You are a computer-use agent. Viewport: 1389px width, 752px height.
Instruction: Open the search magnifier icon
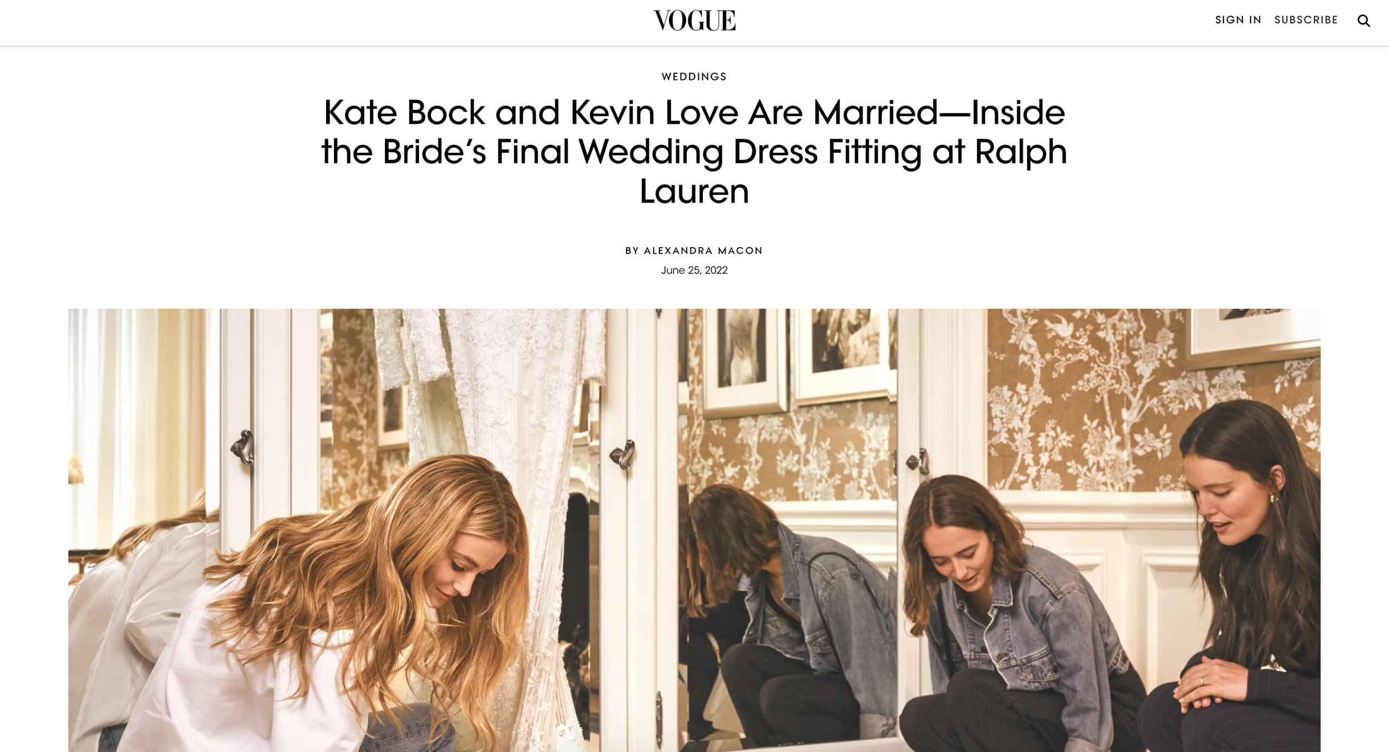1363,21
